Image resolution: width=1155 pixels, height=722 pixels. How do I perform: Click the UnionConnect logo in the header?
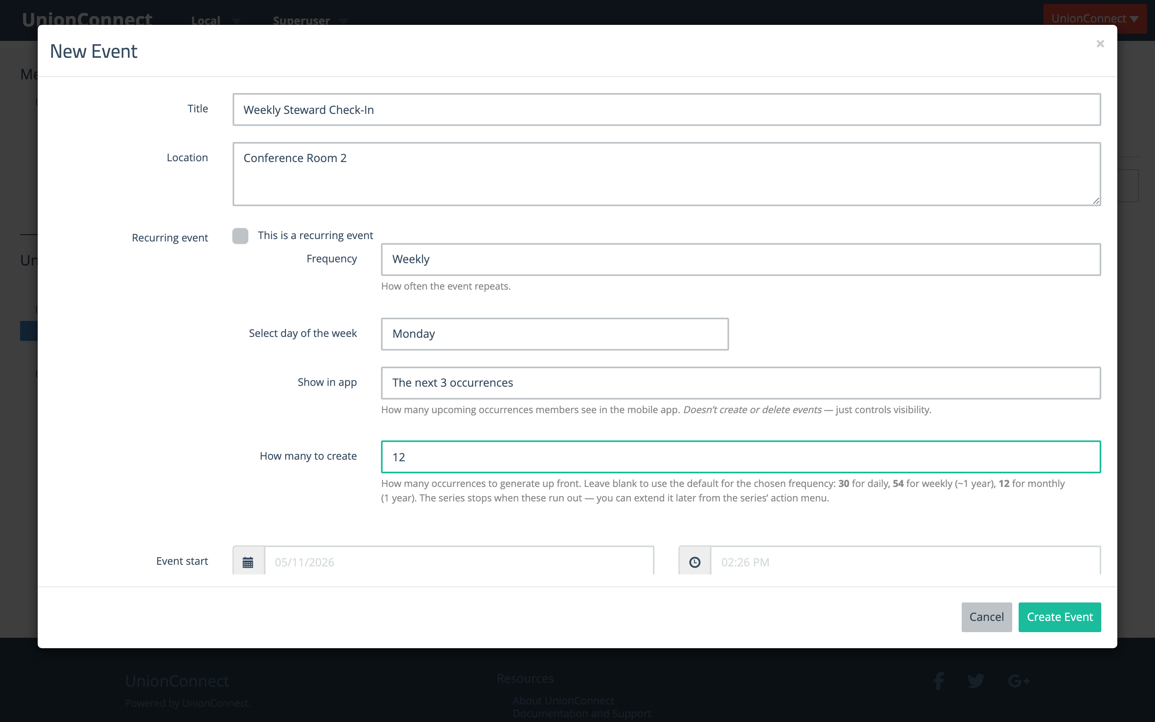point(87,19)
